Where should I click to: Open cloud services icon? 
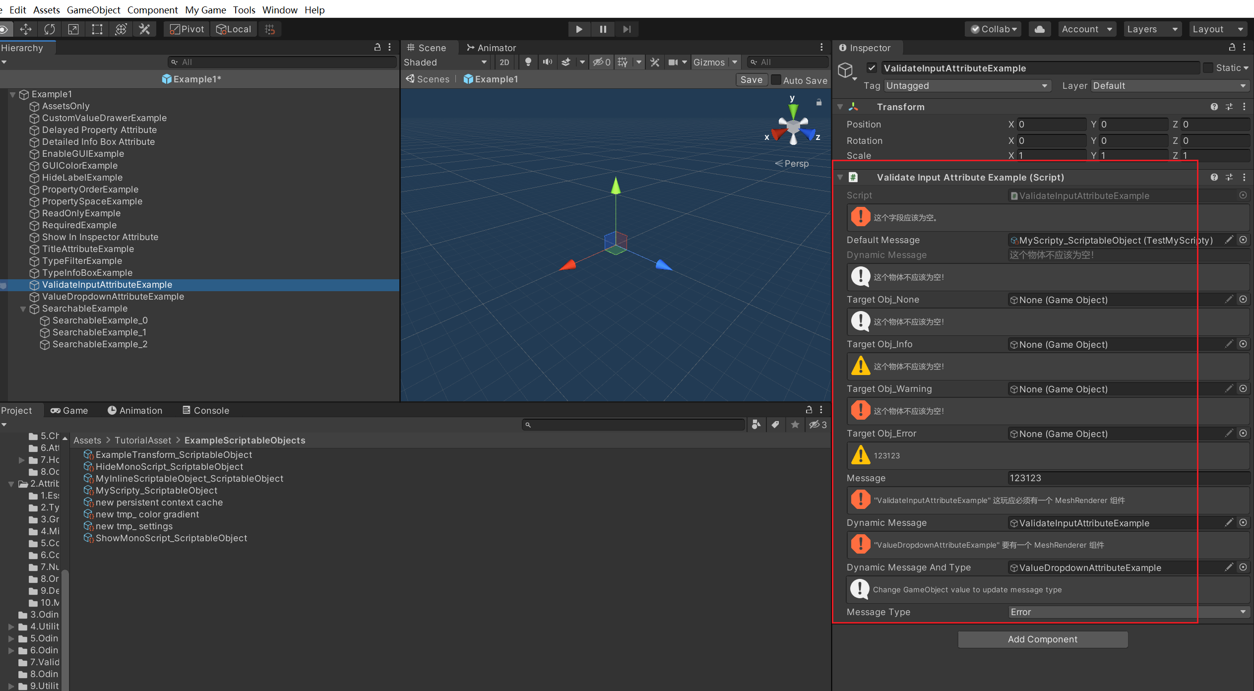click(1040, 29)
